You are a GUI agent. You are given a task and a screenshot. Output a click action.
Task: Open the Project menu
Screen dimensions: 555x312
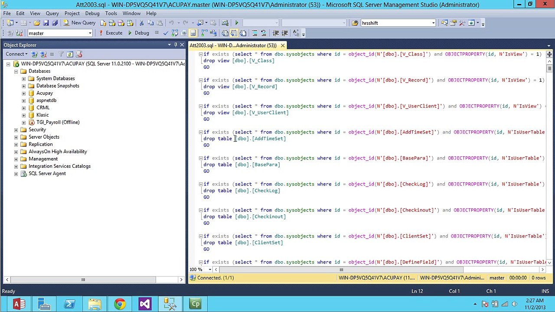(72, 13)
